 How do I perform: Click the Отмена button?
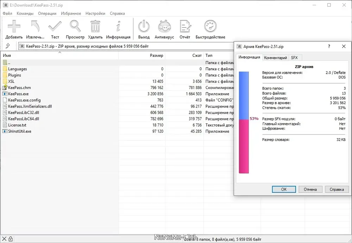(x=310, y=189)
